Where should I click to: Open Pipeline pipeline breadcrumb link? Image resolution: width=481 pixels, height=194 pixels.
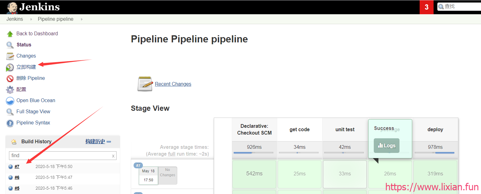(55, 19)
